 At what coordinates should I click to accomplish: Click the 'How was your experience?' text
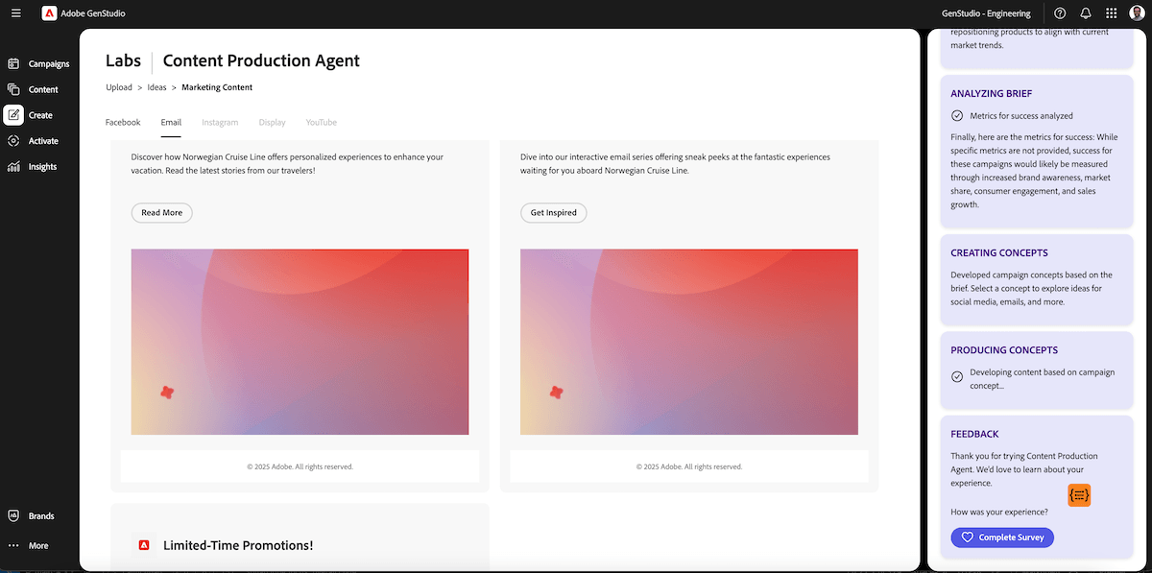pyautogui.click(x=999, y=513)
